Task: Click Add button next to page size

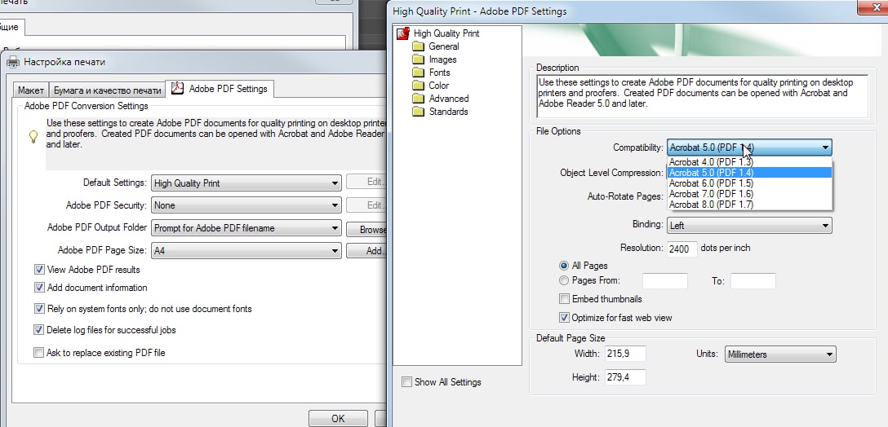Action: click(366, 250)
